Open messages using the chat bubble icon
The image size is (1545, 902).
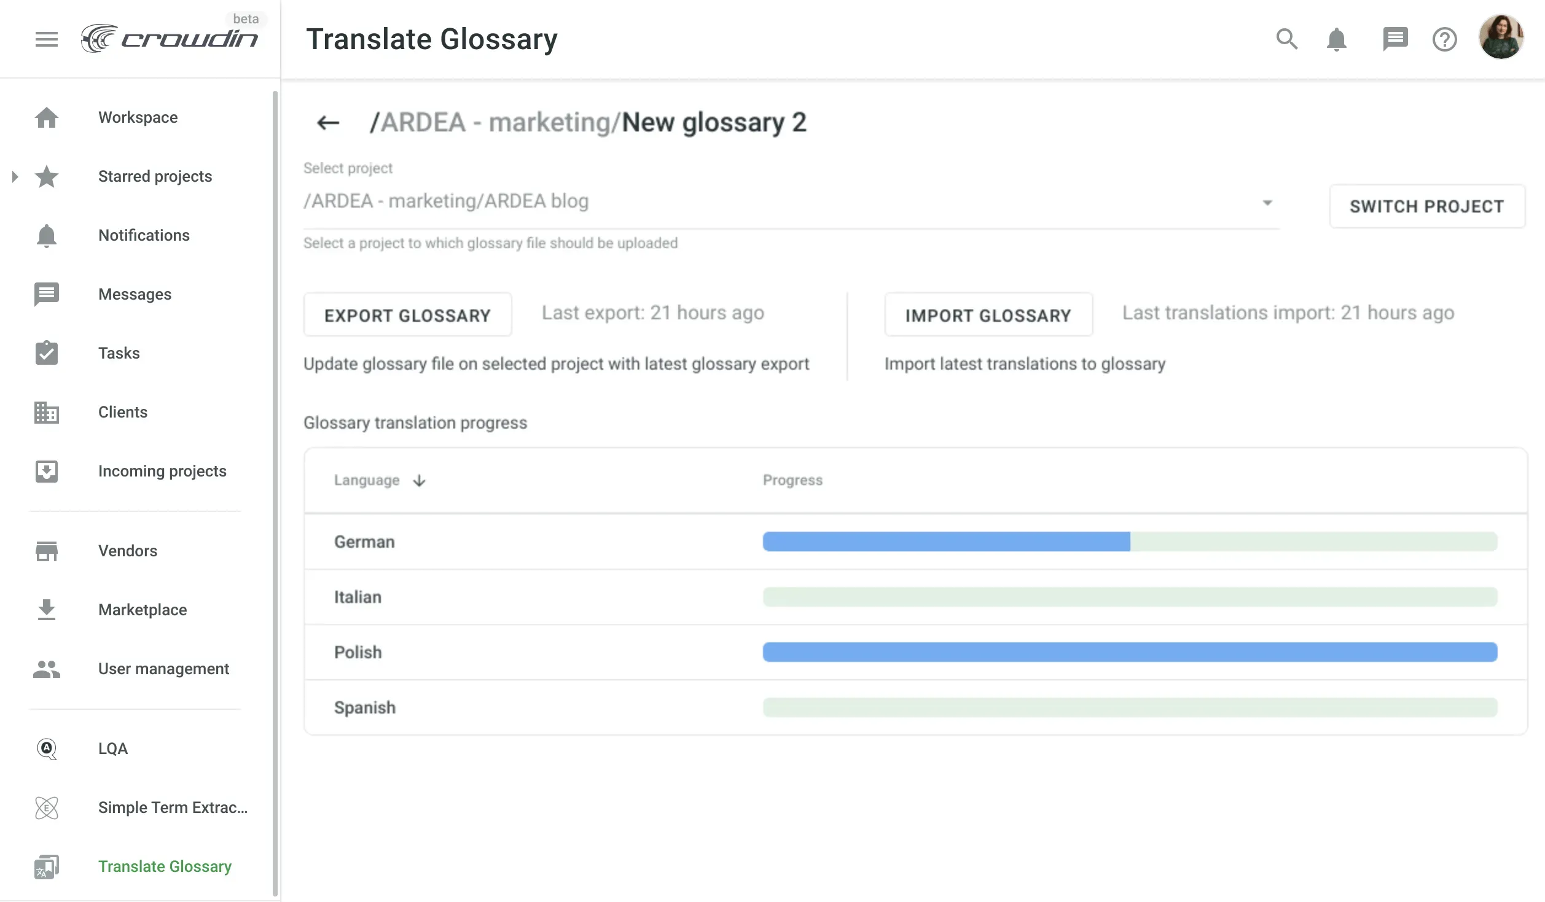click(1395, 39)
